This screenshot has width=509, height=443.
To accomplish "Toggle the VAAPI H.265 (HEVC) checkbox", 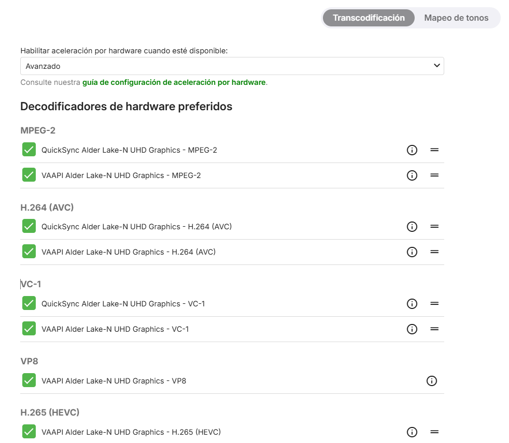I will pyautogui.click(x=29, y=431).
